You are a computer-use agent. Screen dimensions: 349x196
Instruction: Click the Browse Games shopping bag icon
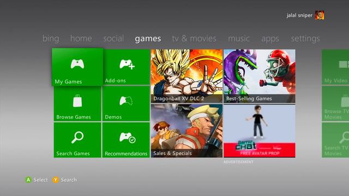[x=77, y=101]
